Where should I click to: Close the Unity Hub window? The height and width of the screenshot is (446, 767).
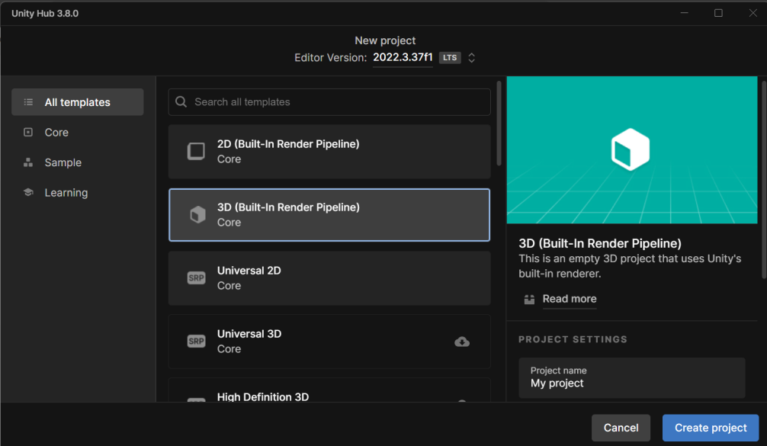[753, 13]
